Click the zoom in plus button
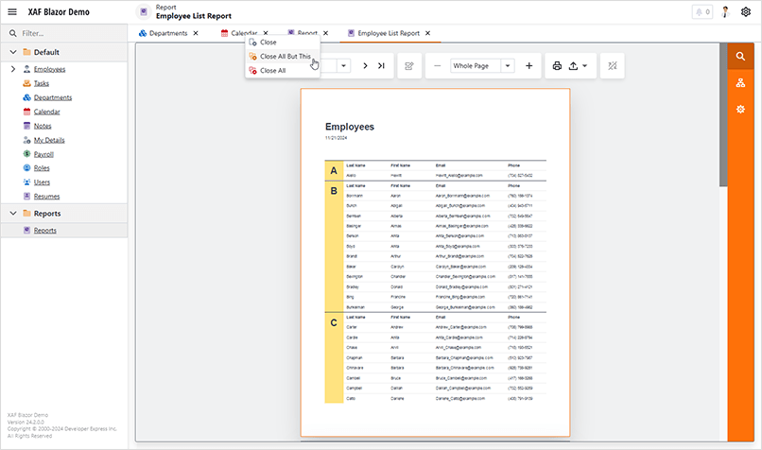This screenshot has height=450, width=762. pyautogui.click(x=528, y=66)
